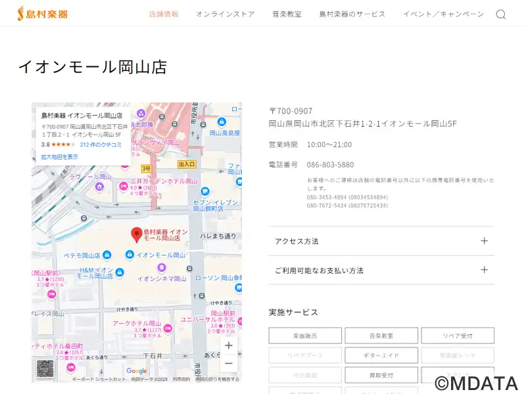Expand the ご利用可能なお支払い方法 section

pyautogui.click(x=381, y=270)
